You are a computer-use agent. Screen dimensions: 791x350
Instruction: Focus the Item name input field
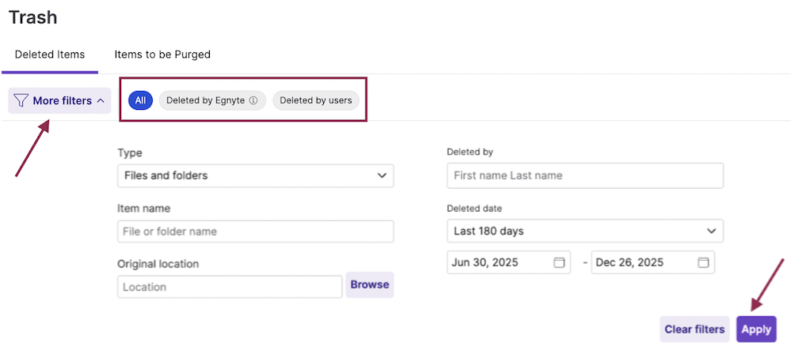coord(255,231)
